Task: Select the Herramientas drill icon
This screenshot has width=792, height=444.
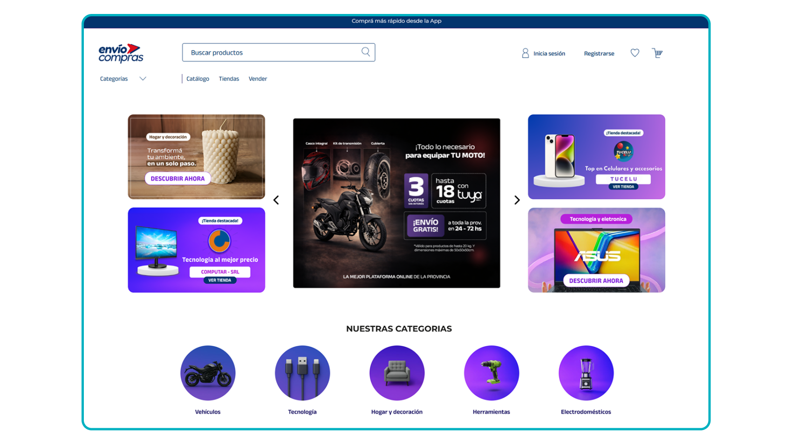Action: [x=492, y=373]
